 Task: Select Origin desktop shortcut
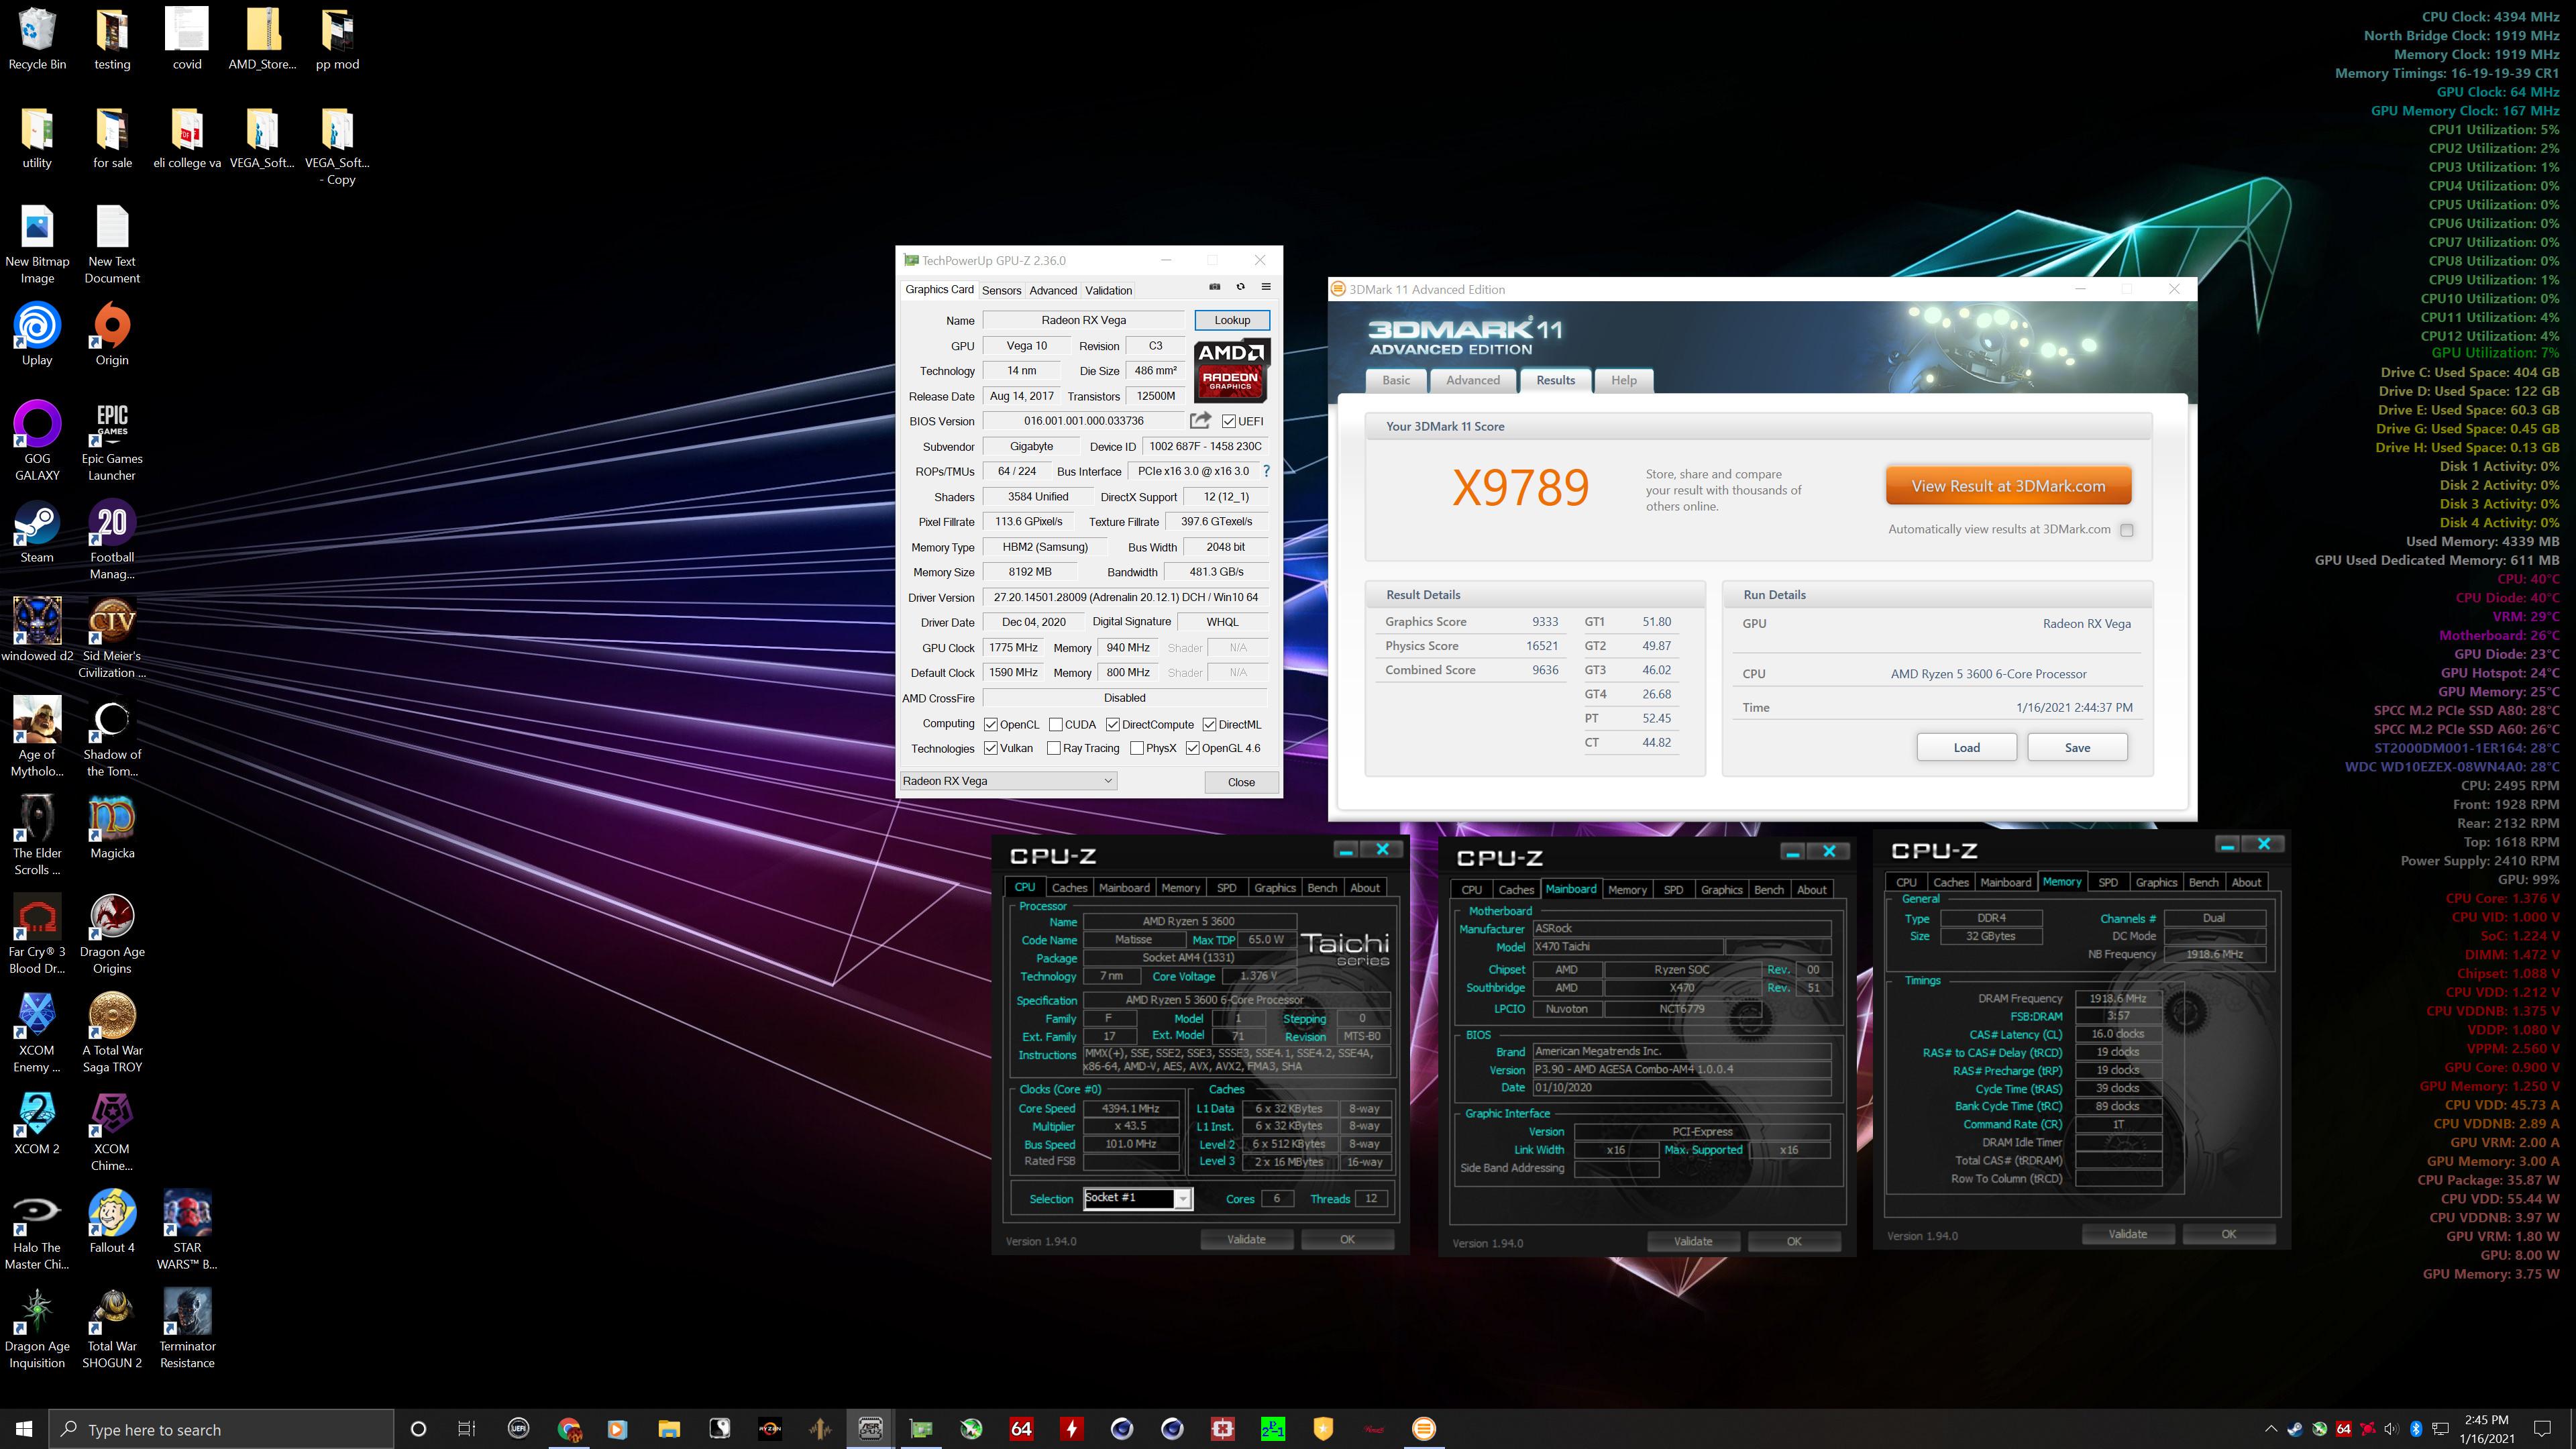tap(112, 334)
